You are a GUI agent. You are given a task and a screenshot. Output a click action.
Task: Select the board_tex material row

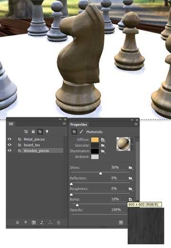40,145
